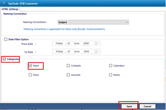Screen dimensions: 166x110
Task: Click the SysTools EDB Converter title text
Action: coord(23,4)
